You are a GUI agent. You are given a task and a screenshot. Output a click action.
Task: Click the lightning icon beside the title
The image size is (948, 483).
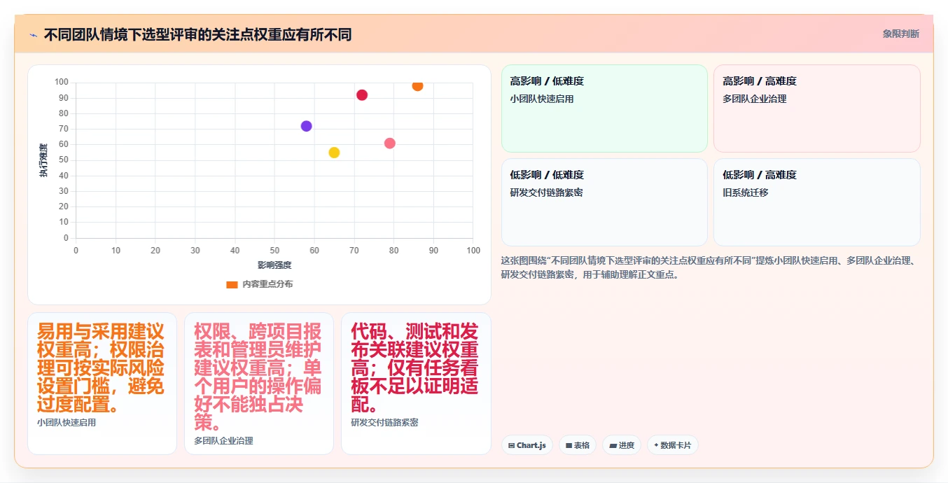(x=33, y=34)
